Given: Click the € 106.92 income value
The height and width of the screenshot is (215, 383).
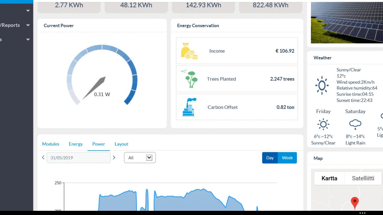Looking at the screenshot, I should point(285,51).
